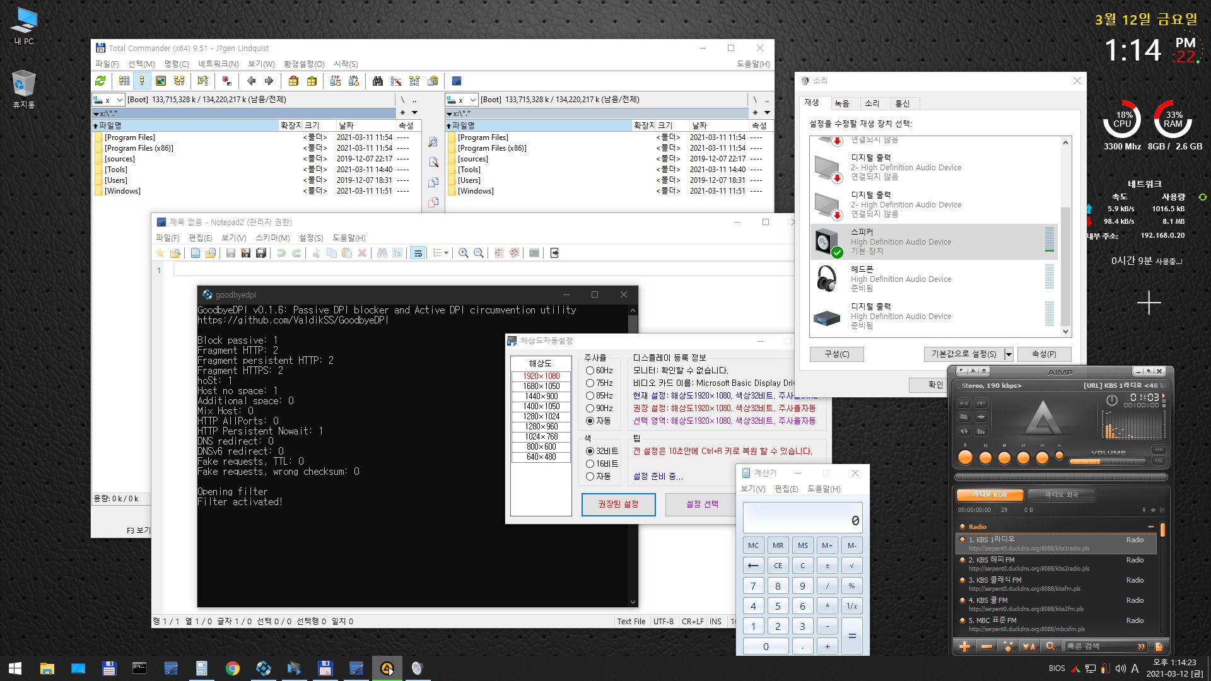The width and height of the screenshot is (1211, 681).
Task: Open 기본값으로 설정 dropdown arrow in Sound dialog
Action: [1009, 354]
